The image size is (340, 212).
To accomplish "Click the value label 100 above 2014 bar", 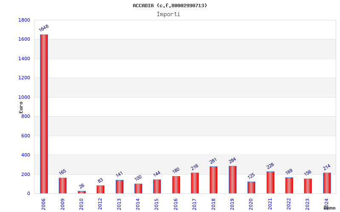I will pos(138,178).
